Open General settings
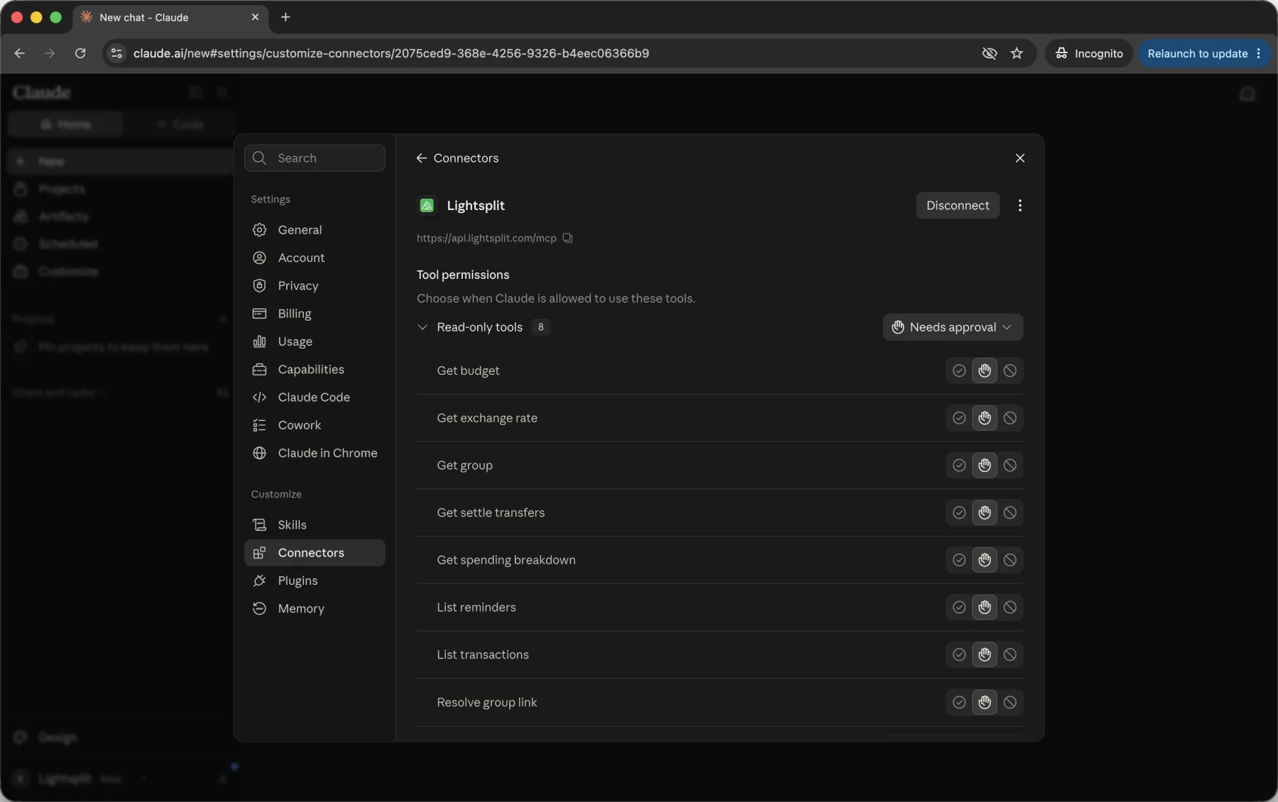Viewport: 1278px width, 802px height. click(315, 230)
